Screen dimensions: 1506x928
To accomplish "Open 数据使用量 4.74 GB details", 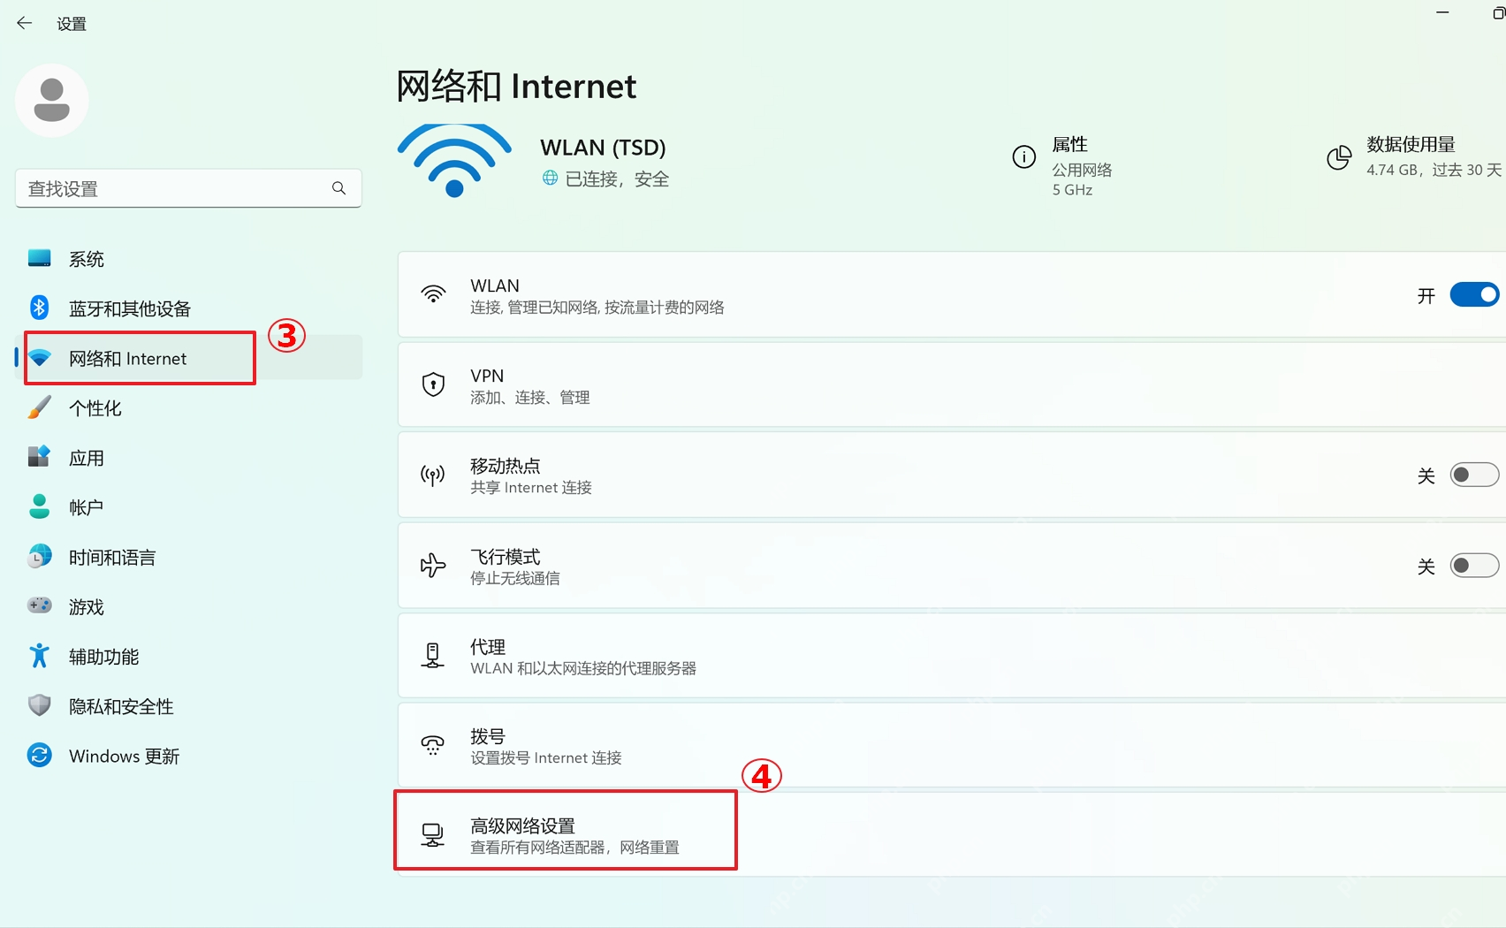I will [x=1414, y=156].
